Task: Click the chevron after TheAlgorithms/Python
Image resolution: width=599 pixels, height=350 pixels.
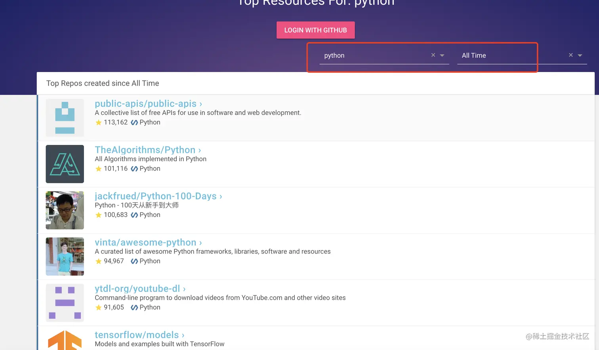Action: tap(200, 150)
